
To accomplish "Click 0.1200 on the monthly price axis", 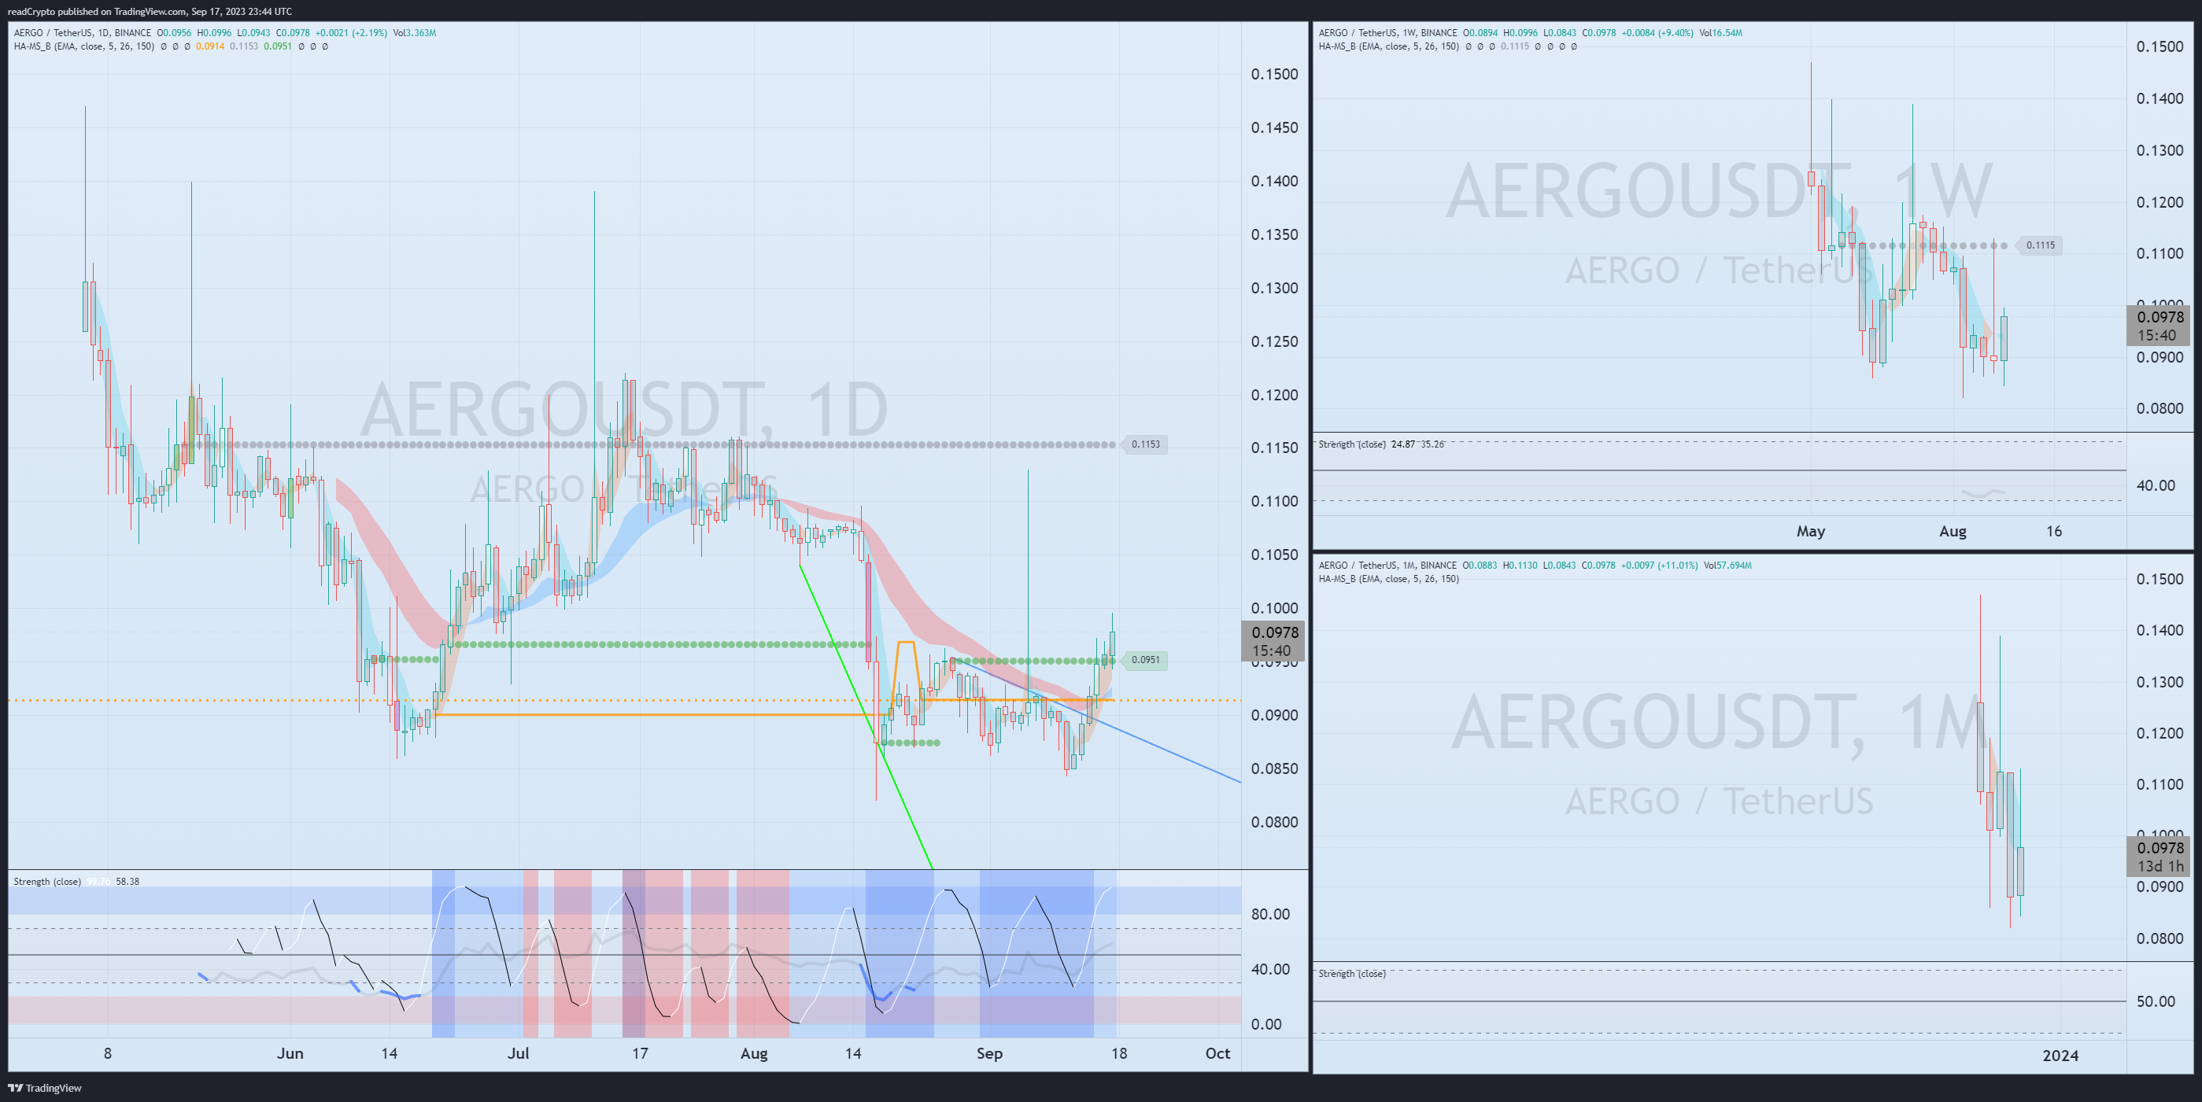I will [2160, 733].
